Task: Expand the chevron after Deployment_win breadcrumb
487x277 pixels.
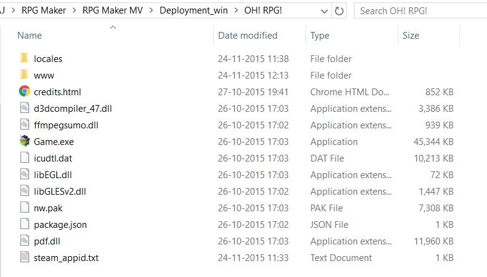Action: (236, 10)
